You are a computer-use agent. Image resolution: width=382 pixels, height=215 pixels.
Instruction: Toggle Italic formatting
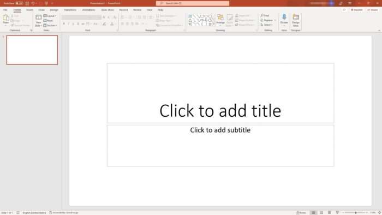(68, 24)
